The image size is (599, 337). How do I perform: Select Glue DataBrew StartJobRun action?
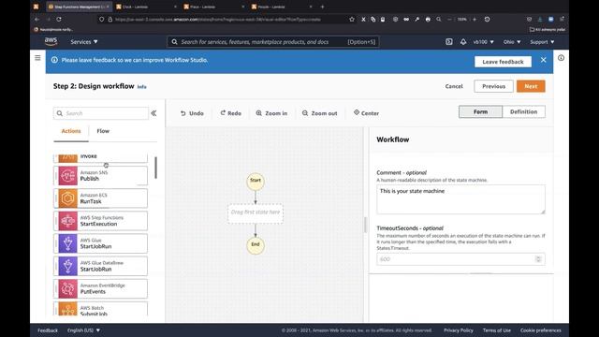101,266
